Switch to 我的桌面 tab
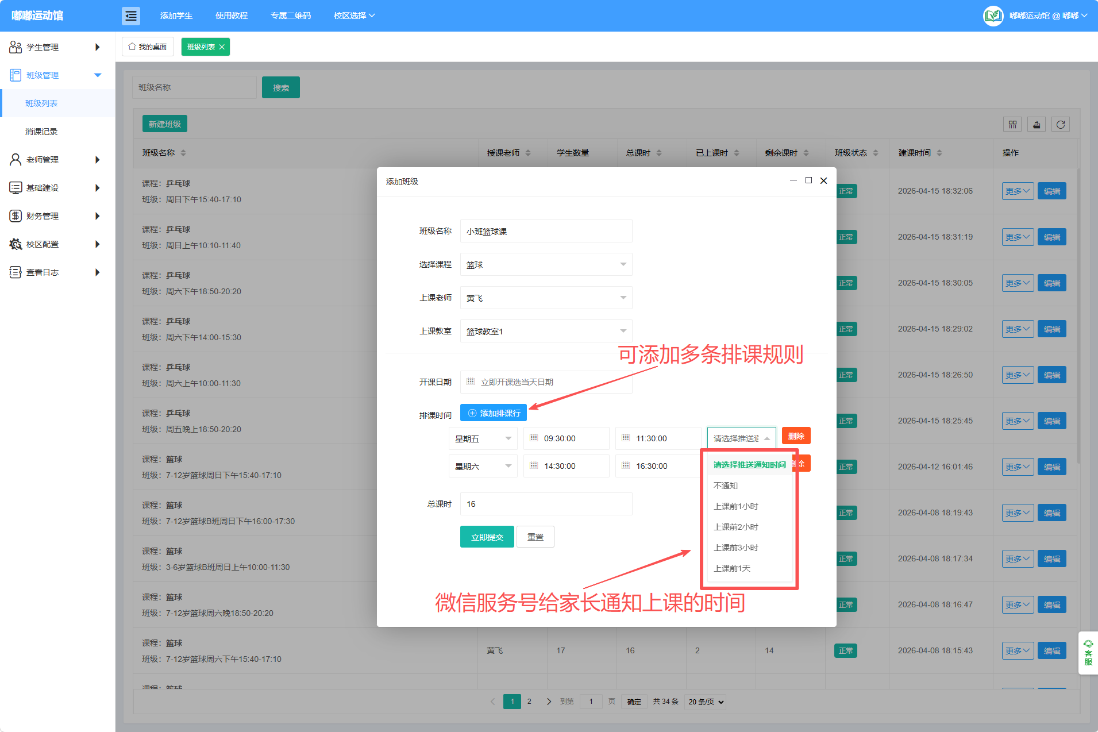This screenshot has height=732, width=1098. [148, 47]
